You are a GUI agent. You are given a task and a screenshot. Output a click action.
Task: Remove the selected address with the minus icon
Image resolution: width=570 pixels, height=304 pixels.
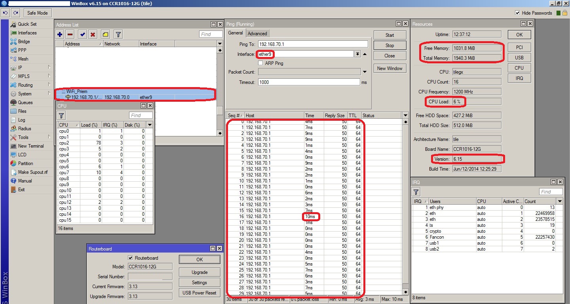click(70, 34)
